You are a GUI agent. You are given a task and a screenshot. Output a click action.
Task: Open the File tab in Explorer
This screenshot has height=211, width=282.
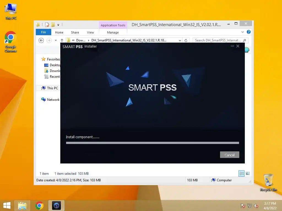(x=43, y=32)
